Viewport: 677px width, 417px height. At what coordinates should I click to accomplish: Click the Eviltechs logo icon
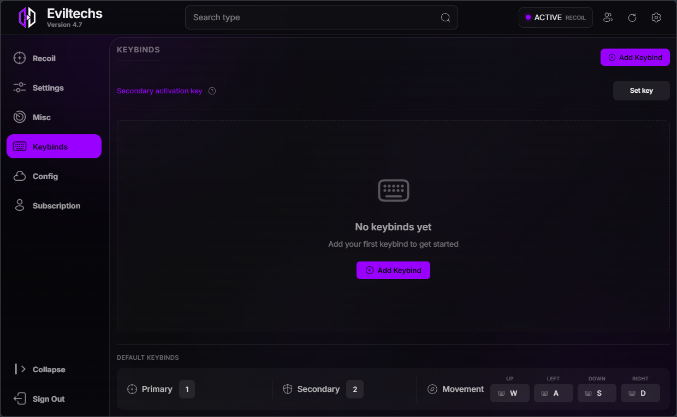coord(27,17)
